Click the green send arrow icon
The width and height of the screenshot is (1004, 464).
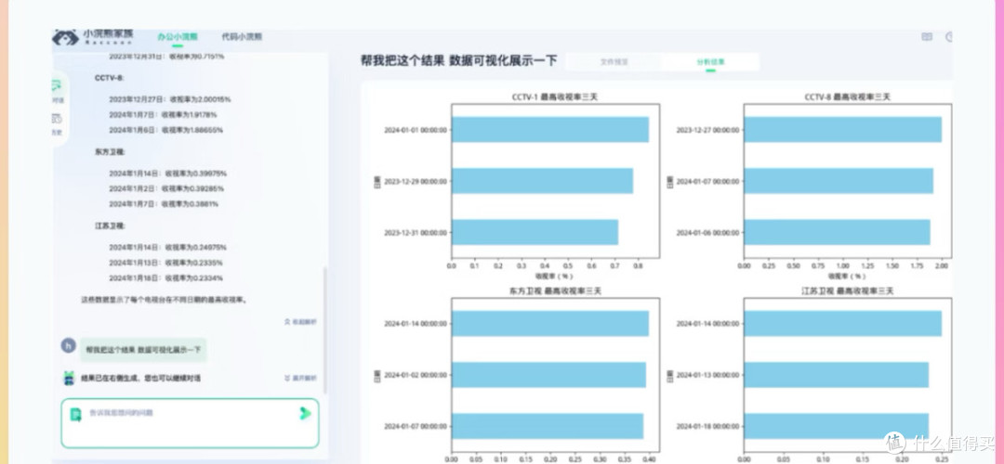click(x=306, y=414)
